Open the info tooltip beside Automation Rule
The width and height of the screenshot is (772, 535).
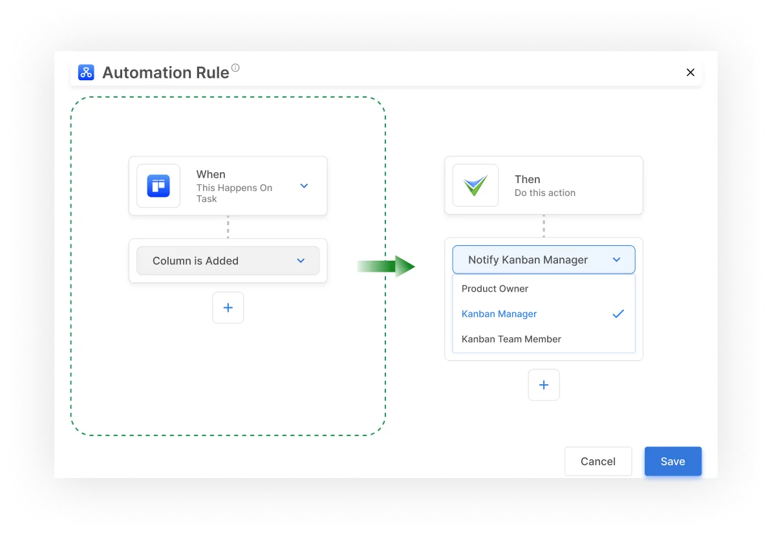[235, 67]
